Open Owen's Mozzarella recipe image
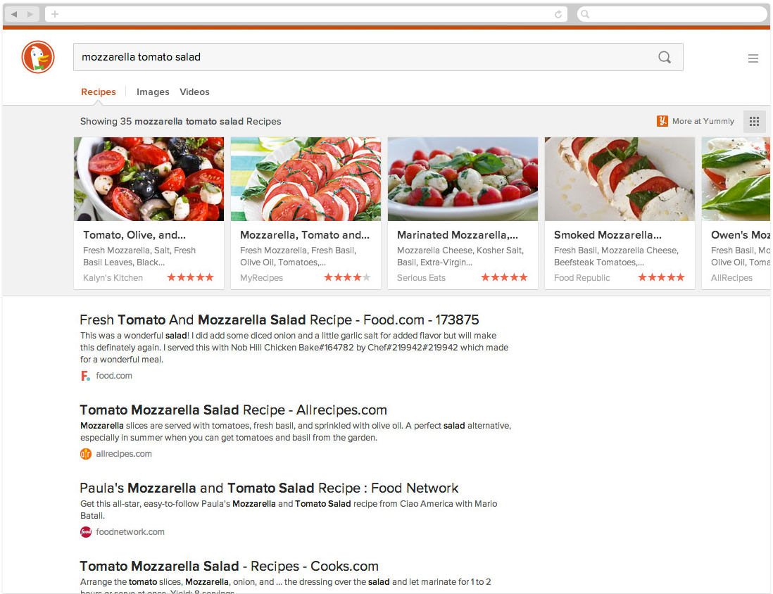This screenshot has height=594, width=773. tap(736, 179)
